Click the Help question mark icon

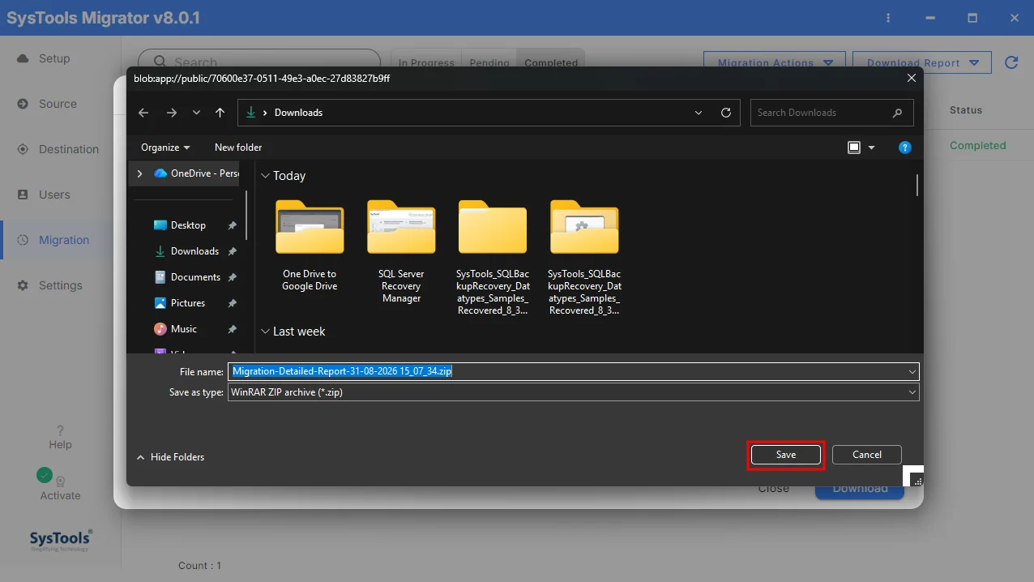pyautogui.click(x=60, y=430)
